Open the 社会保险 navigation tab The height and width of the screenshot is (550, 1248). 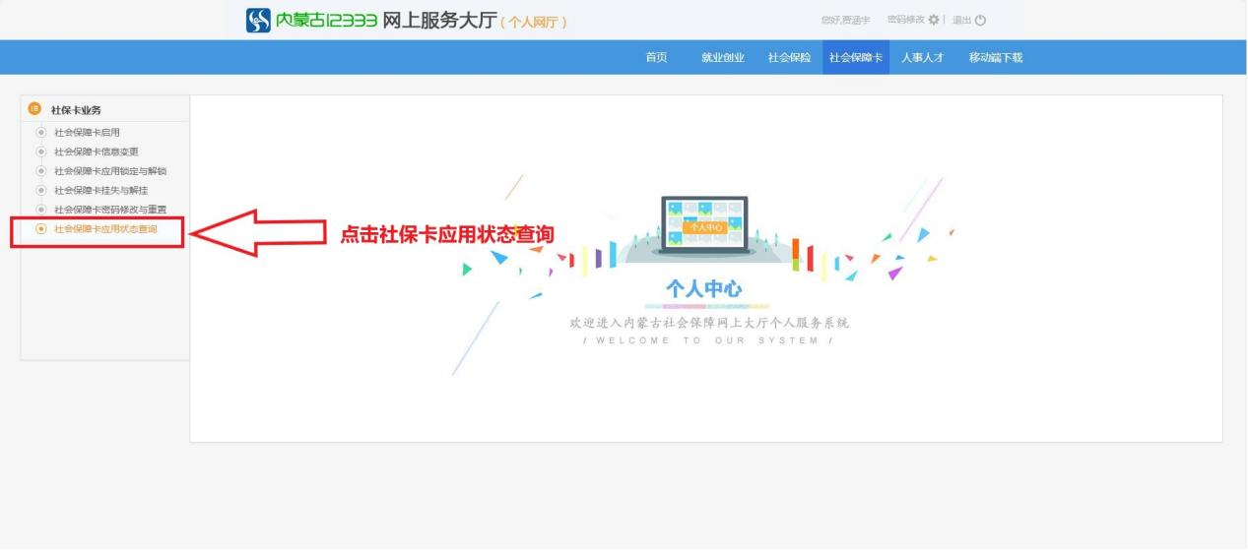click(x=789, y=57)
